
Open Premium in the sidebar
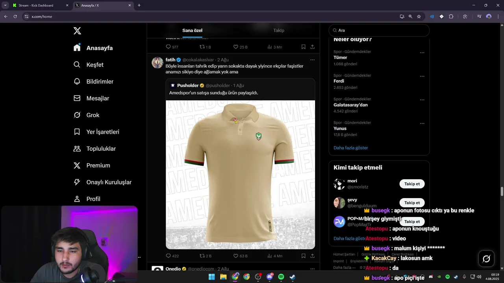[x=92, y=165]
